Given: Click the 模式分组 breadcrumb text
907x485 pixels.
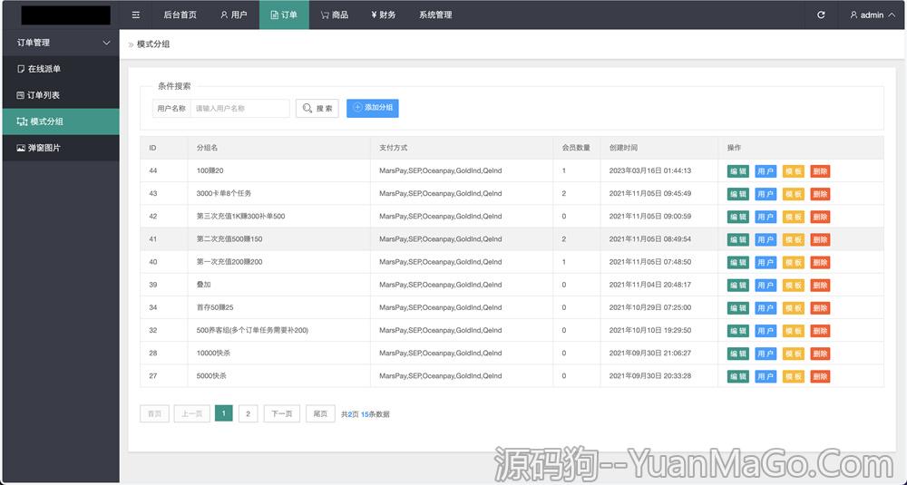Looking at the screenshot, I should [153, 44].
